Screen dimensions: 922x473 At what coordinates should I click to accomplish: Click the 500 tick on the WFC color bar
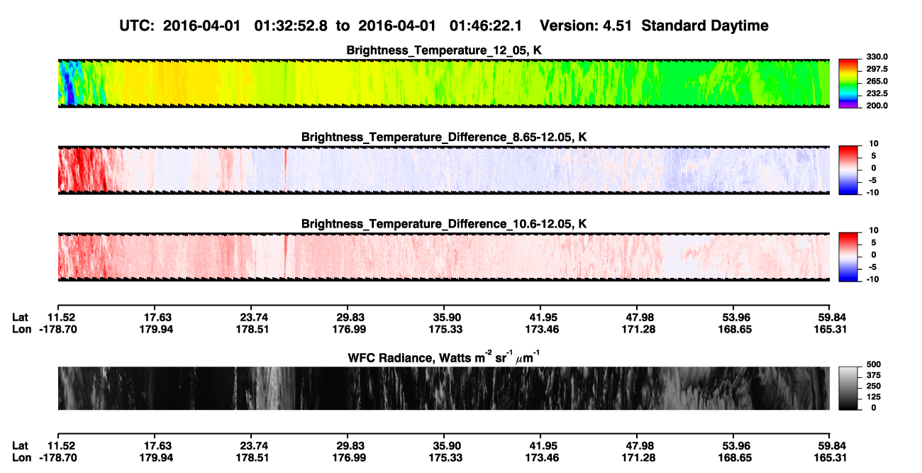tap(874, 364)
